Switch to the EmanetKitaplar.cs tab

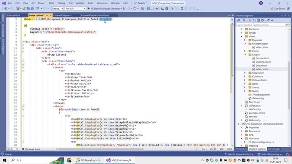pyautogui.click(x=63, y=15)
